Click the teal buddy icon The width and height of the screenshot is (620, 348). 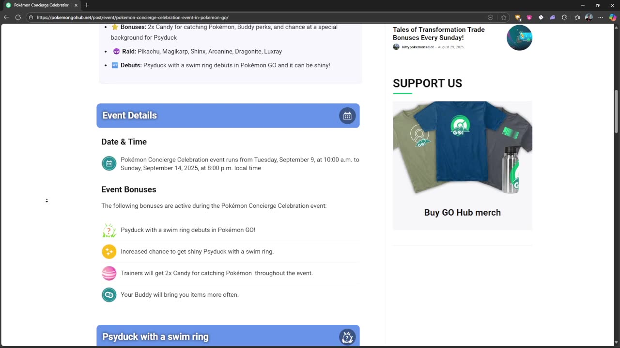coord(109,294)
